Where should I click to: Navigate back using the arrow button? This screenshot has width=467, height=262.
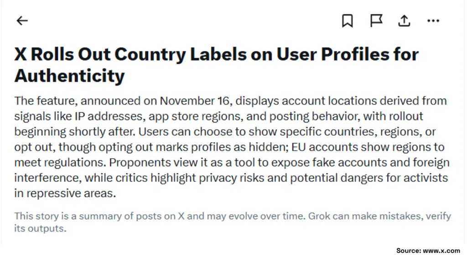[22, 20]
